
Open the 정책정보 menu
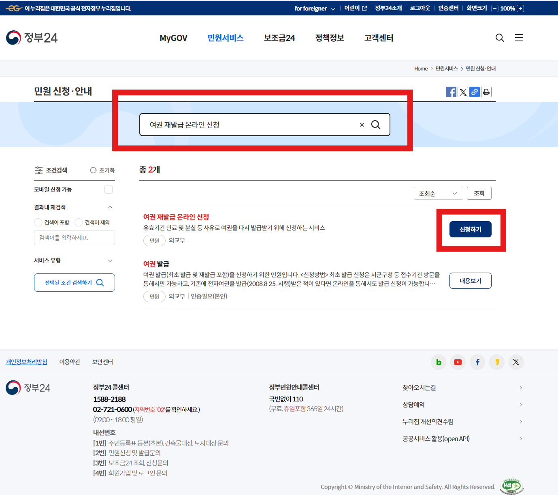pyautogui.click(x=329, y=38)
